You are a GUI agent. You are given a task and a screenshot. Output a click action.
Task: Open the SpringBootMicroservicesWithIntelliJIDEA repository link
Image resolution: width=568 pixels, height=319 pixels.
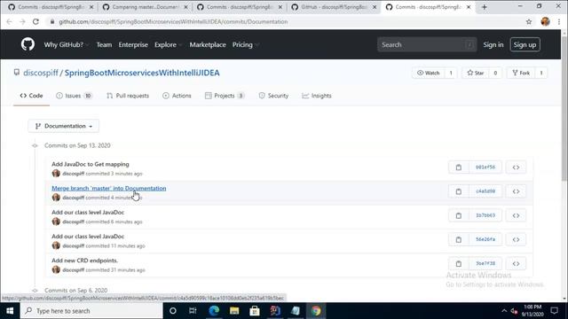point(142,73)
